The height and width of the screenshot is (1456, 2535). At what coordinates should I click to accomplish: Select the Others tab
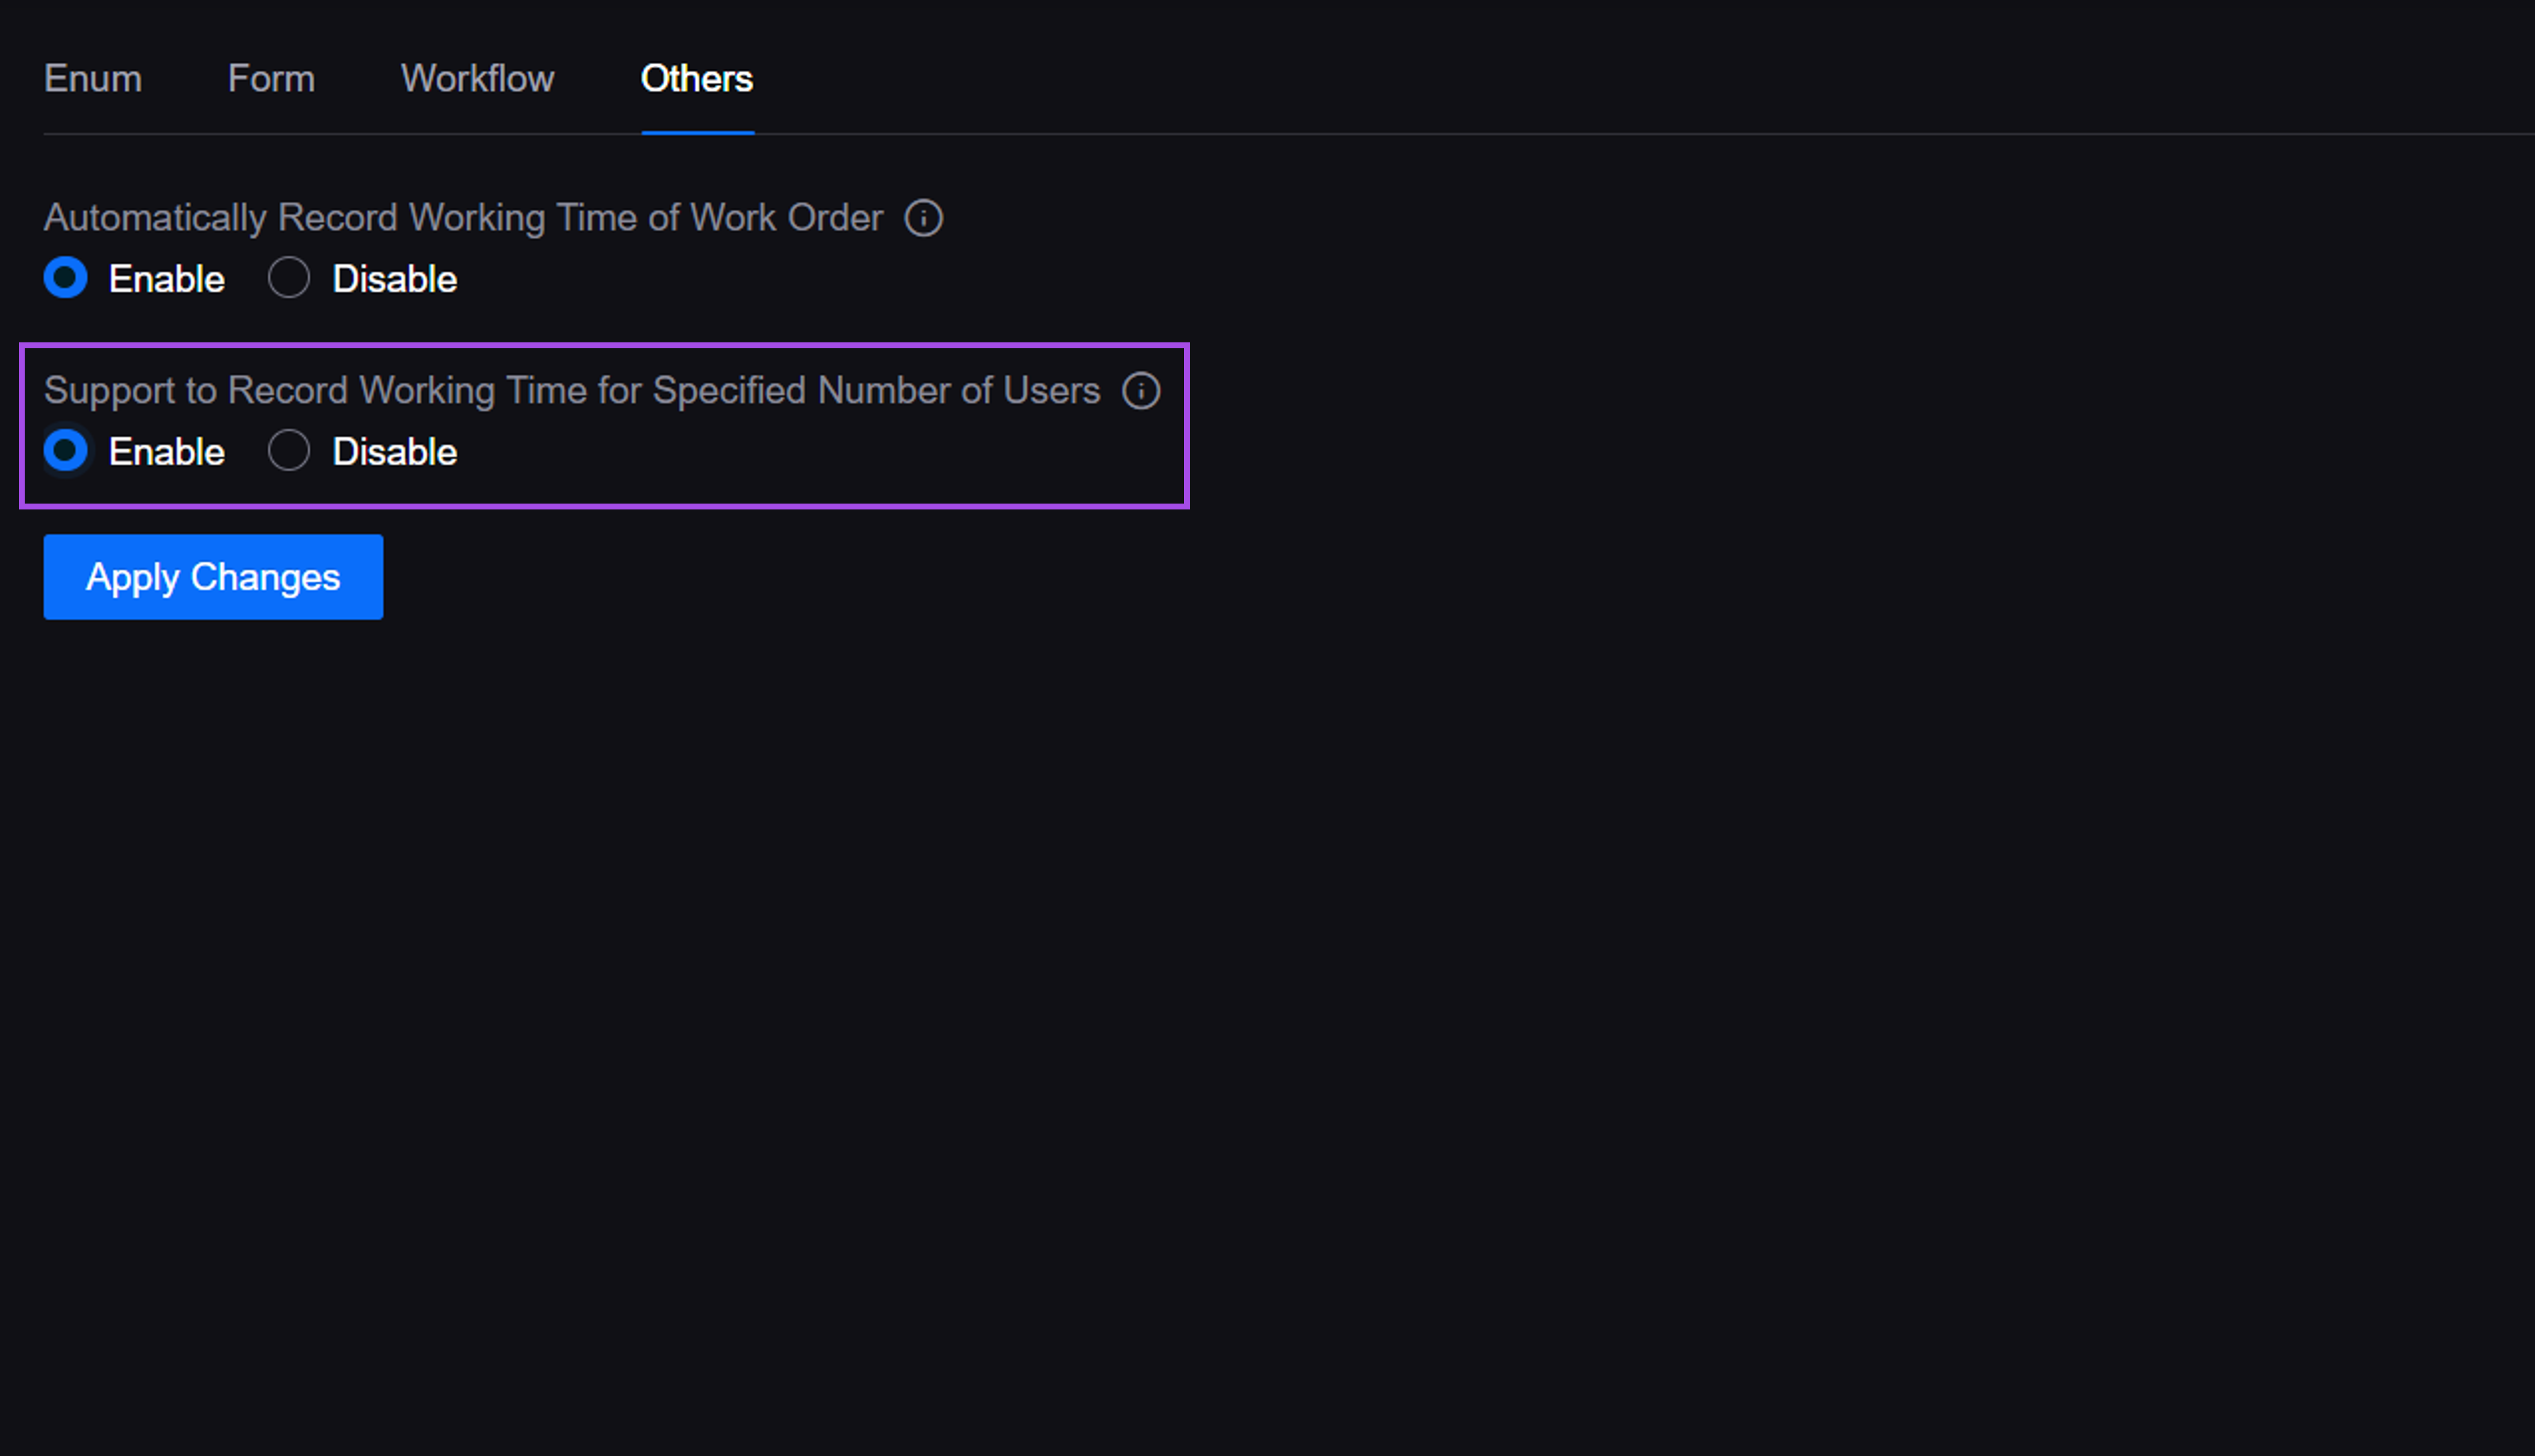(697, 79)
